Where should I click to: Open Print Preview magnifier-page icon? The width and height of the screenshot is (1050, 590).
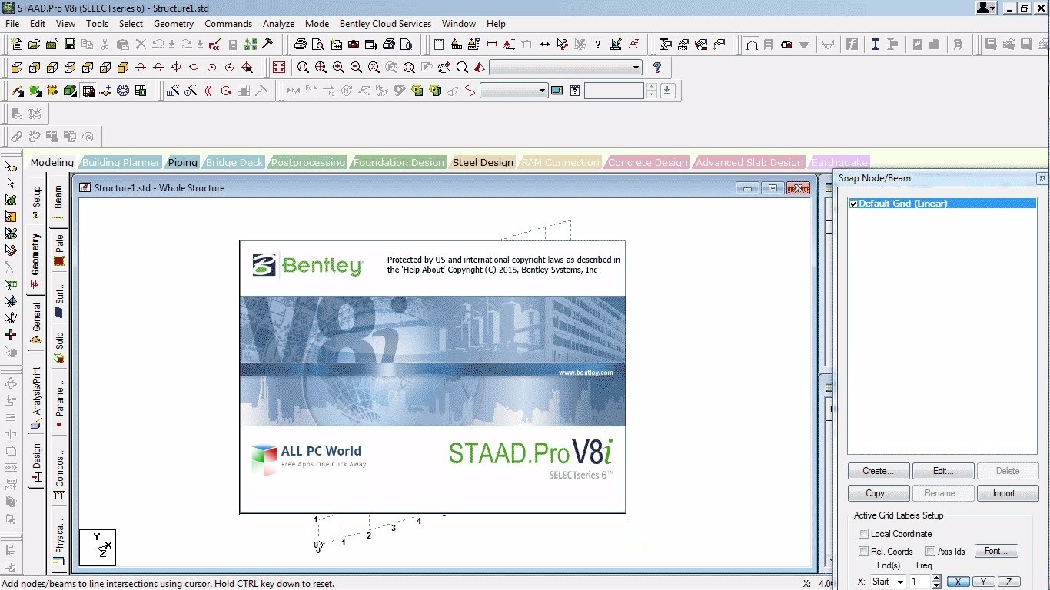pos(318,44)
